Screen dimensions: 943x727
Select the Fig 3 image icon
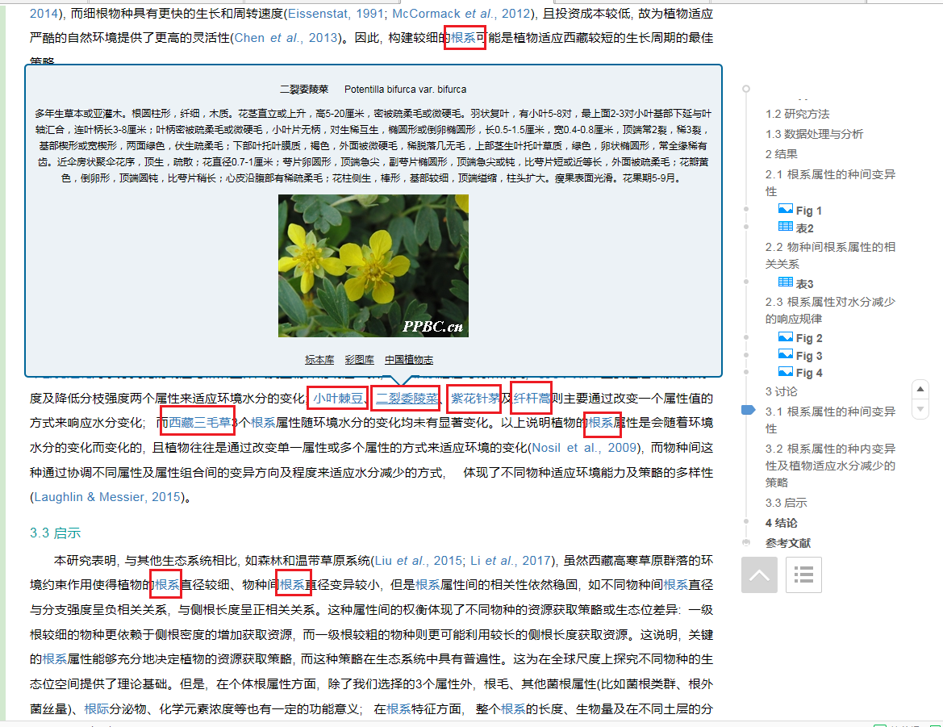785,355
